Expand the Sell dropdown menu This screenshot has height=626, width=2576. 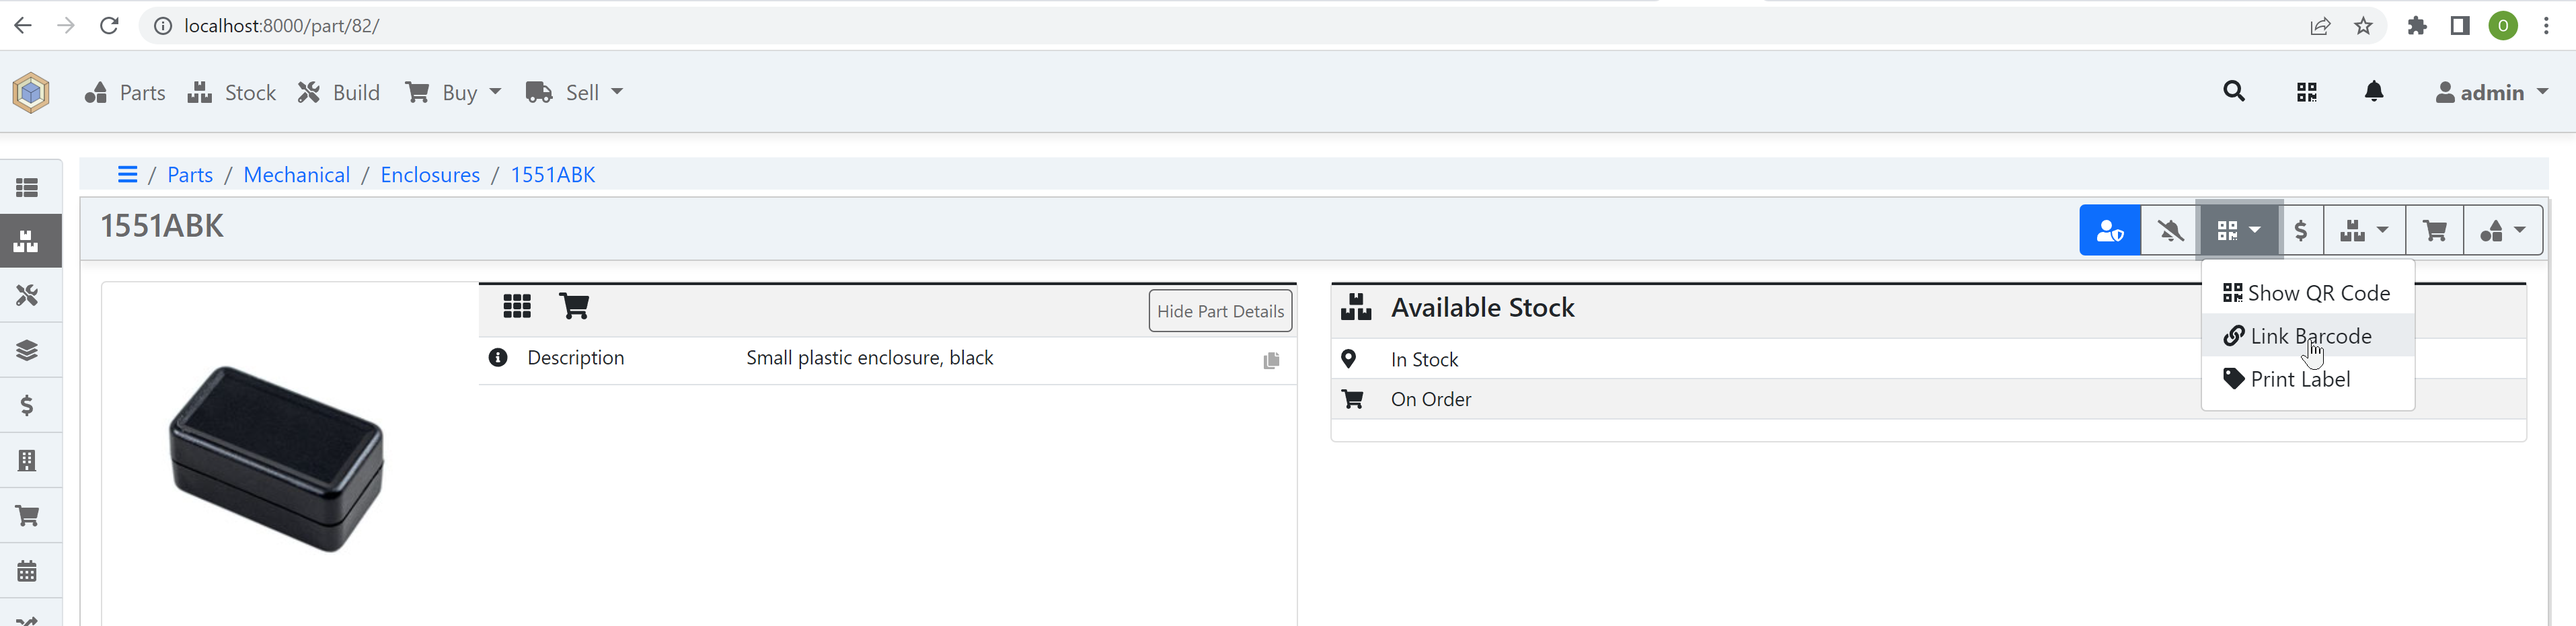coord(575,93)
